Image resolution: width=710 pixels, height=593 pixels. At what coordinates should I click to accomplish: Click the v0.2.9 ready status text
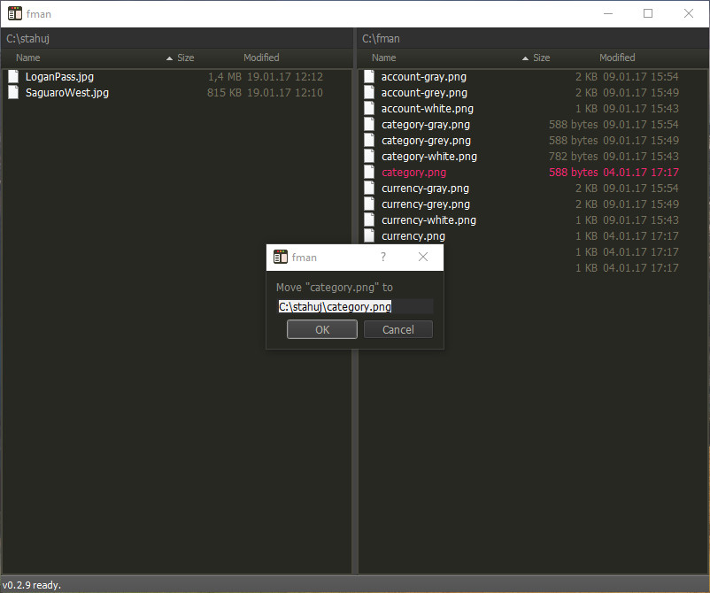click(32, 585)
